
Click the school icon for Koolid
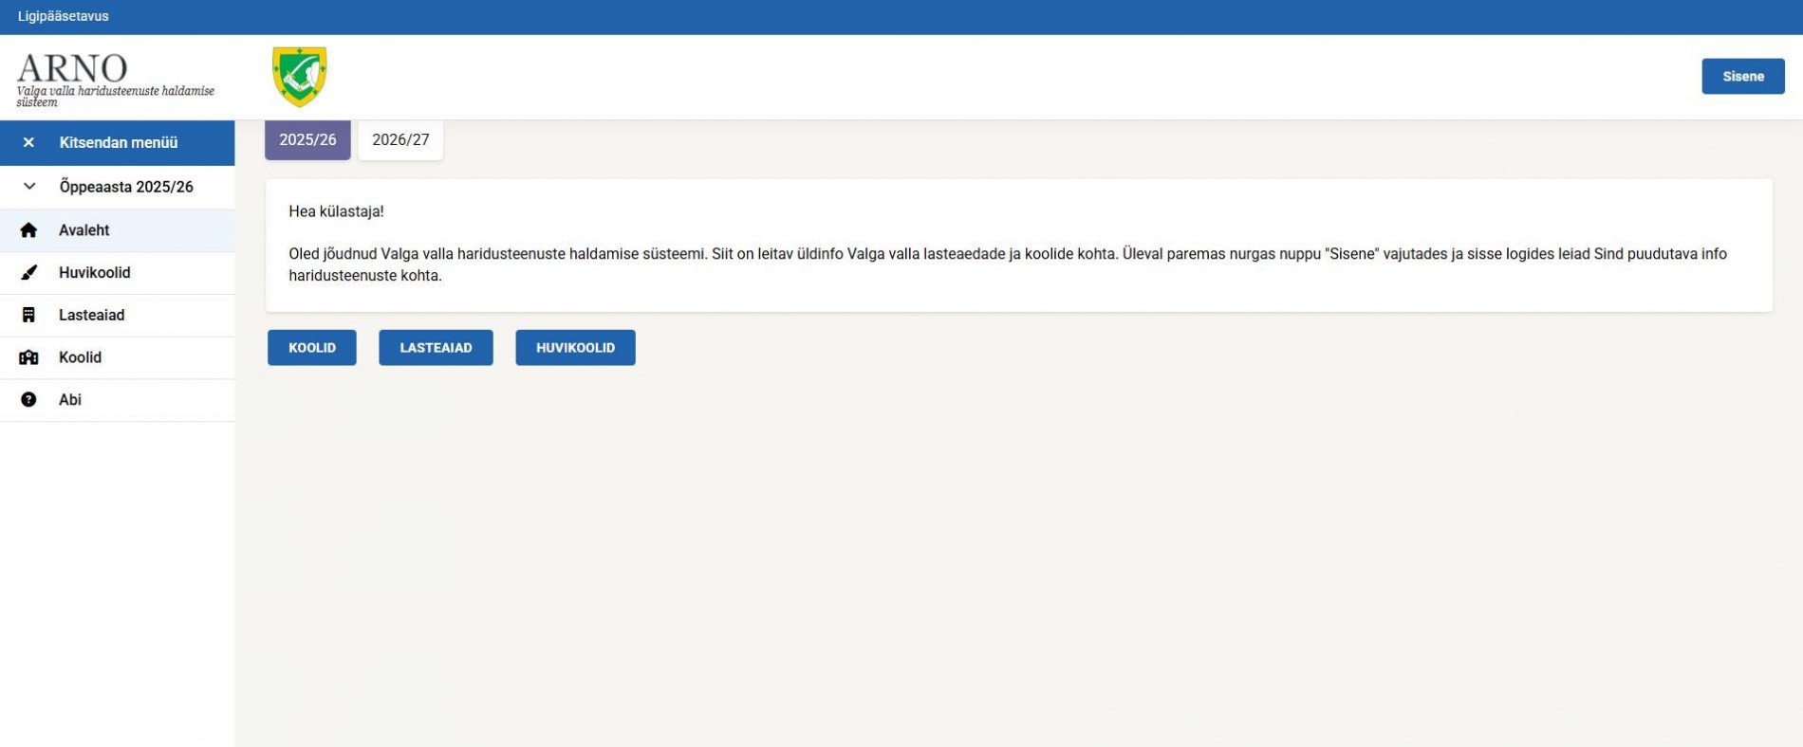click(x=28, y=357)
